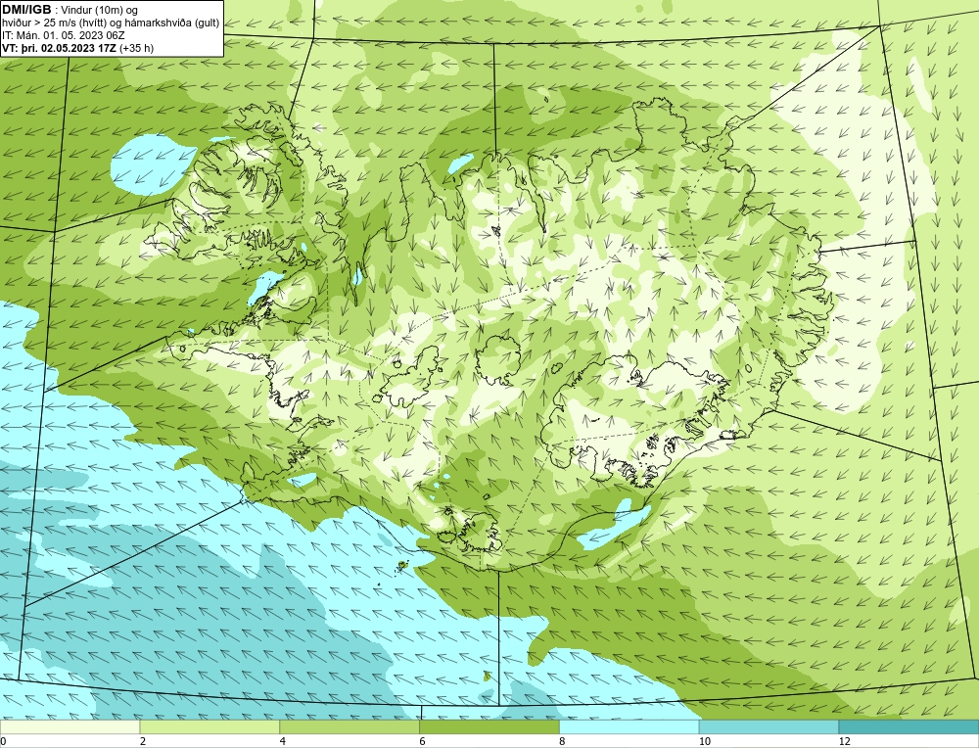Viewport: 979px width, 748px height.
Task: Click the 'VT: þri. 02.05.2023 17Z (+35 h)' line
Action: tap(78, 47)
